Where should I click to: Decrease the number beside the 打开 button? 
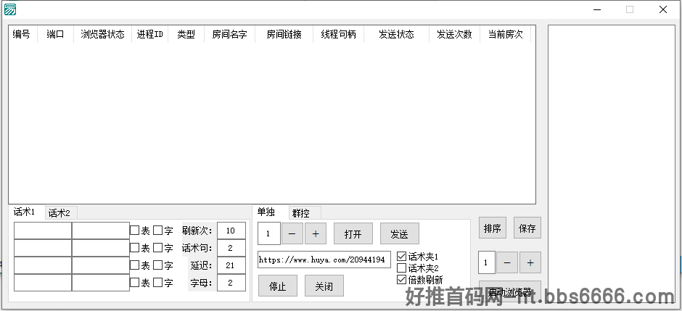pos(292,233)
